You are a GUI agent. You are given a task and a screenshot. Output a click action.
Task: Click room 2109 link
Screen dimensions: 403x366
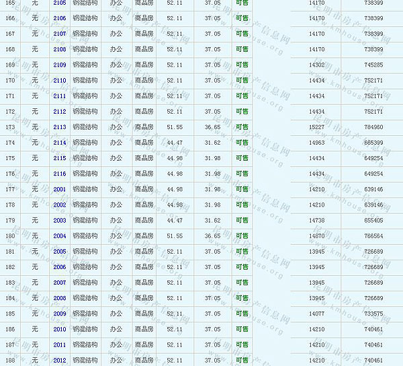coord(59,65)
